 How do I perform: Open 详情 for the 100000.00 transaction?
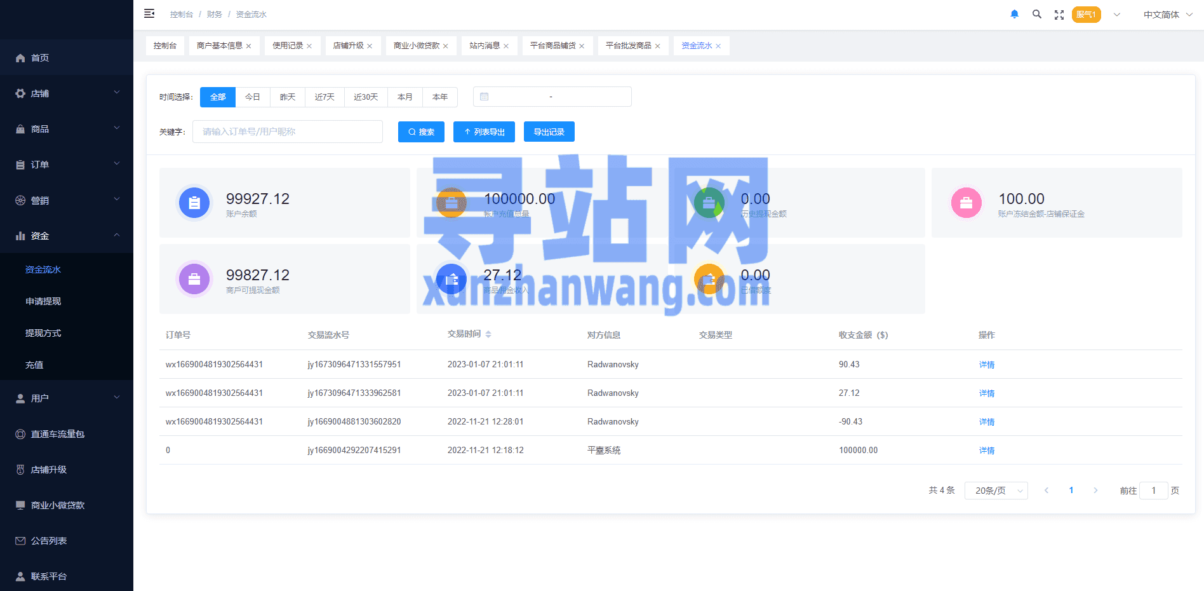point(986,451)
